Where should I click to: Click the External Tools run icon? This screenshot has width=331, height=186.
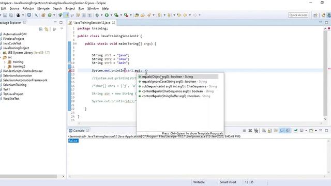pyautogui.click(x=126, y=15)
